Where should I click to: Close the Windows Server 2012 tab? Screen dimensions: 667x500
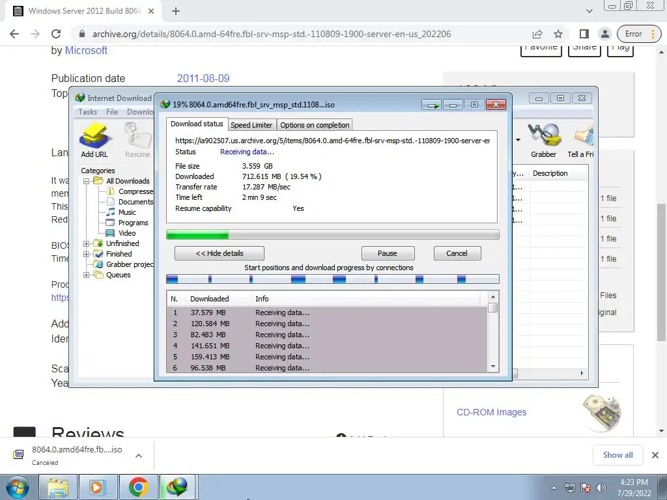[151, 11]
